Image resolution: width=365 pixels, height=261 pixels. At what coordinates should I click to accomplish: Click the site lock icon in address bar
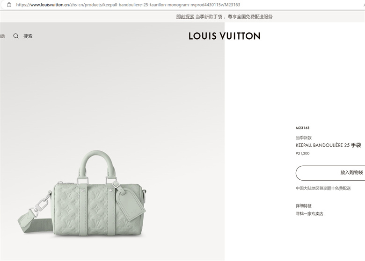pyautogui.click(x=9, y=5)
